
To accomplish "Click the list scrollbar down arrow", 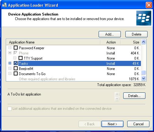I will click(144, 78).
